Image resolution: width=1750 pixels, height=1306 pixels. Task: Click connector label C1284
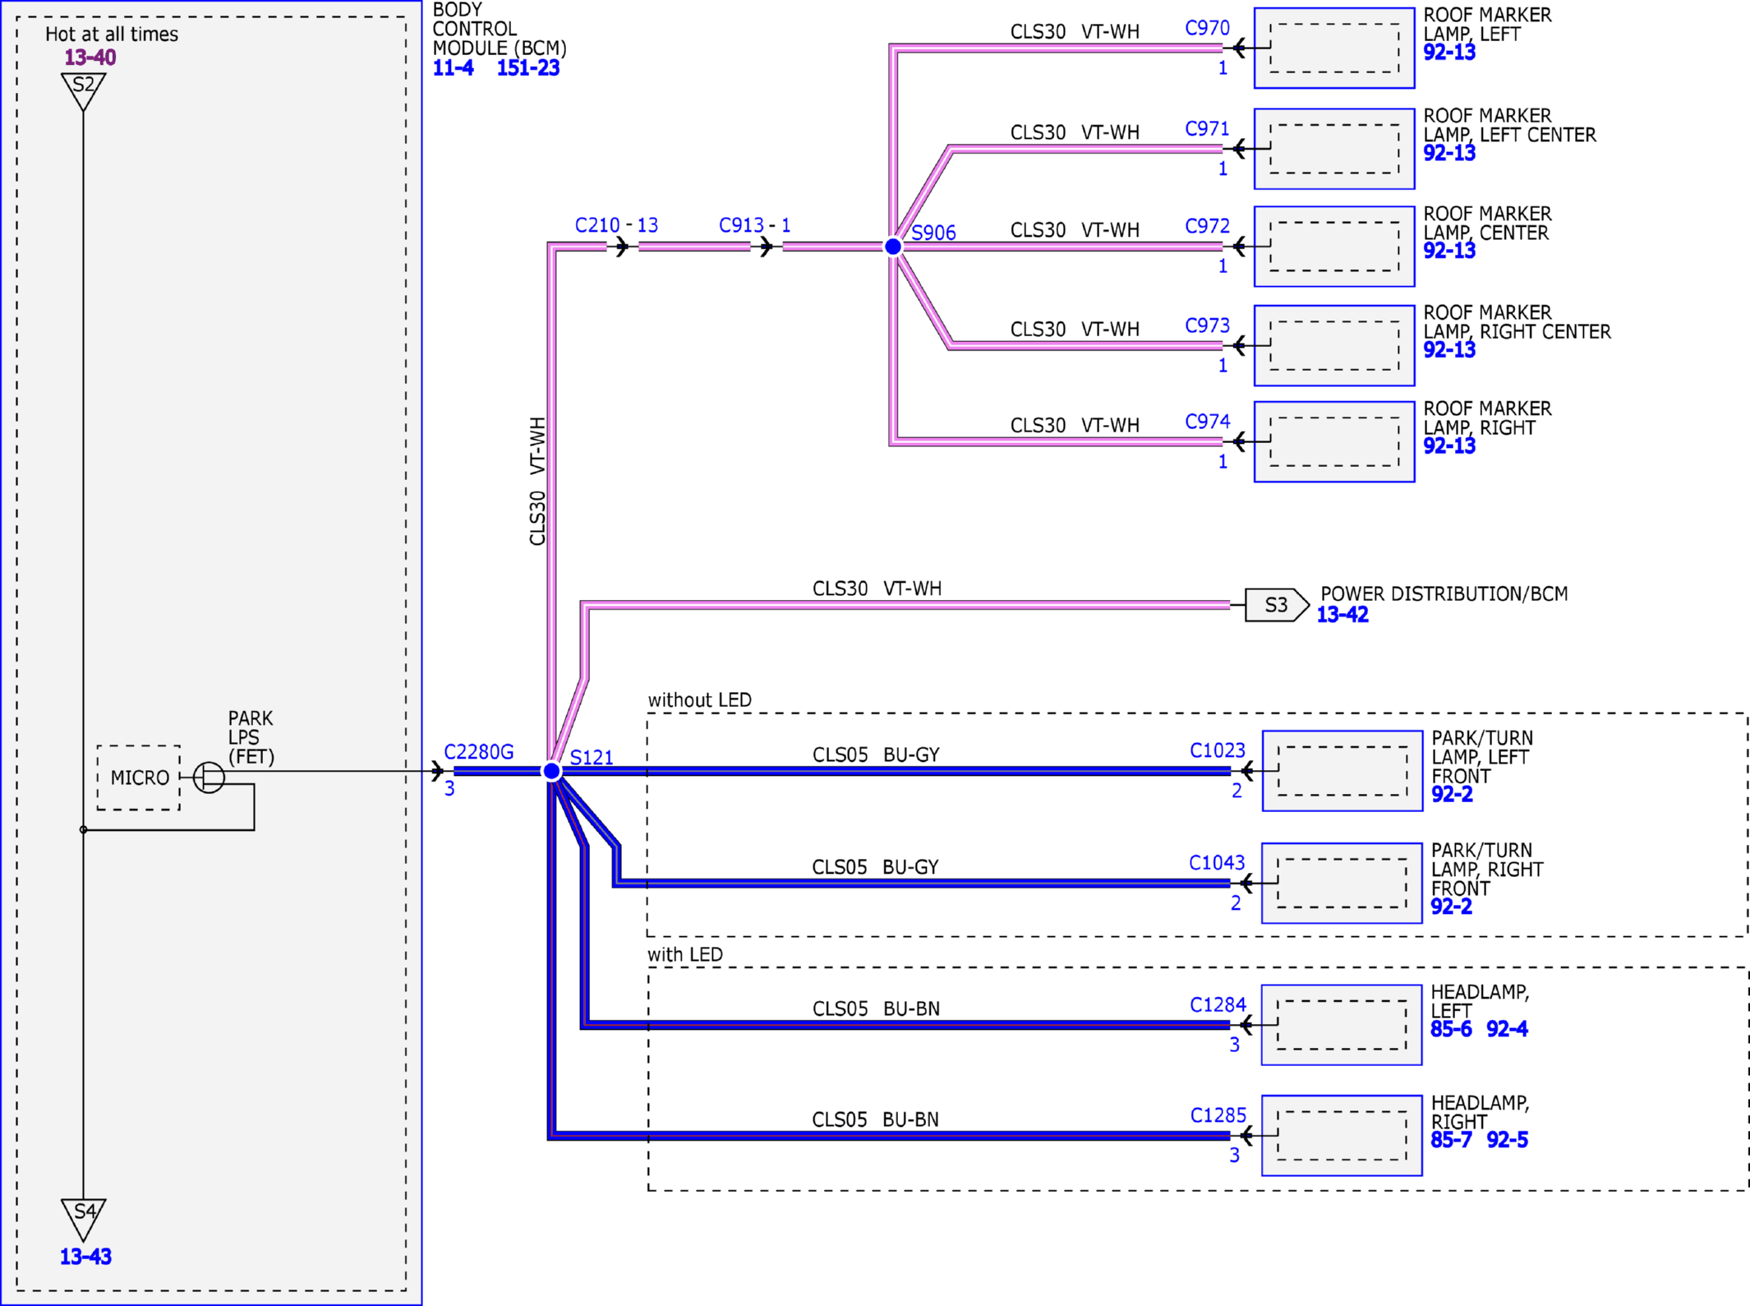click(1218, 1005)
